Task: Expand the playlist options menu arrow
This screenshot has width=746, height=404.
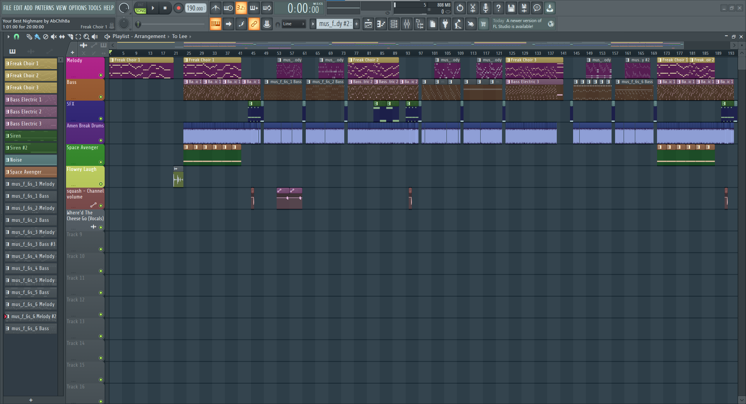Action: [8, 37]
